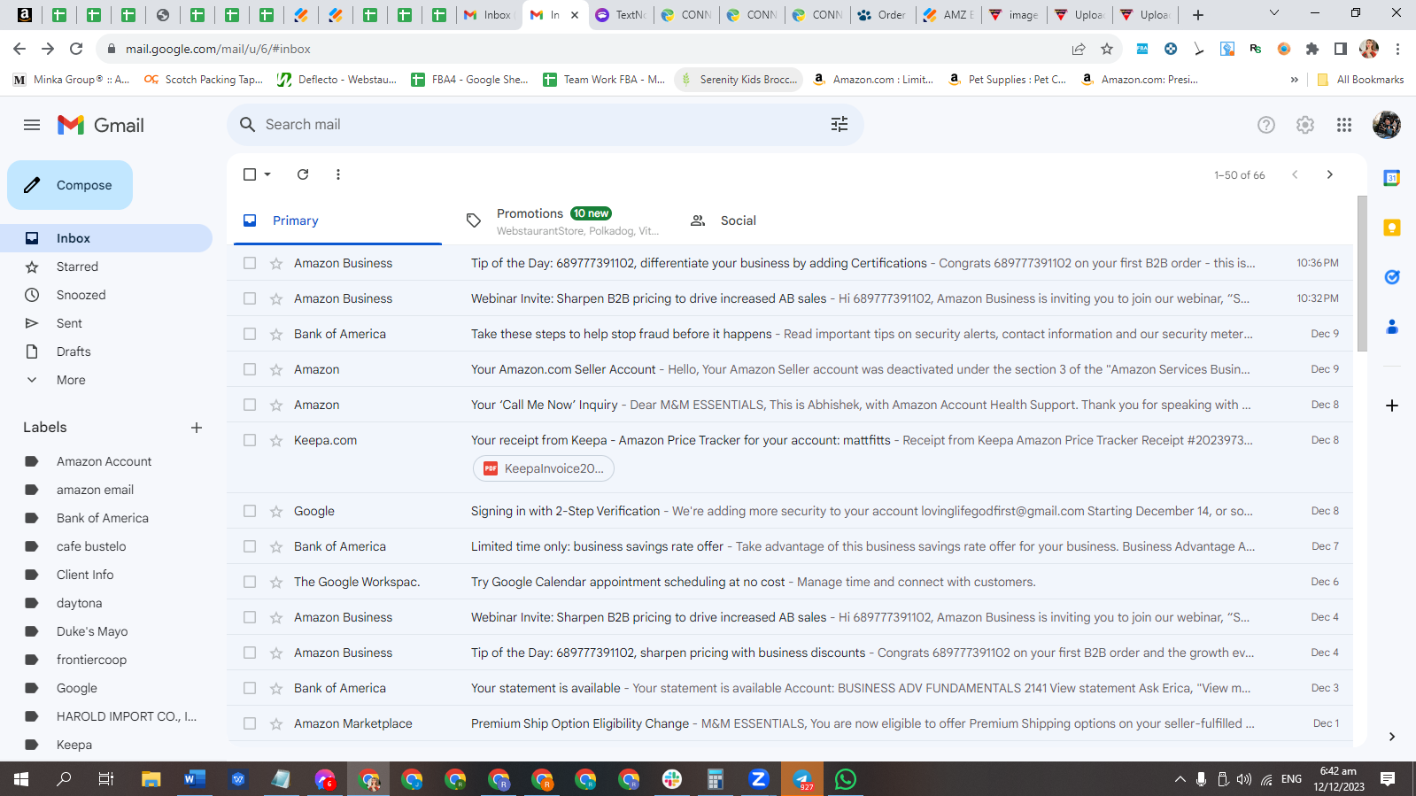Open the Snoozed folder
This screenshot has height=796, width=1416.
(x=81, y=295)
